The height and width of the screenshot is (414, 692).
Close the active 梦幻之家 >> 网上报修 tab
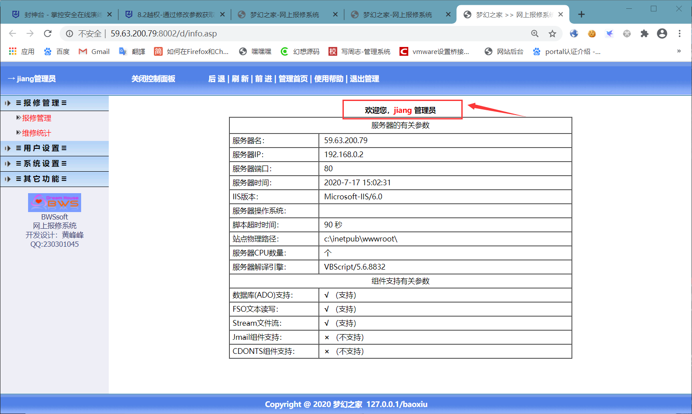pyautogui.click(x=561, y=14)
